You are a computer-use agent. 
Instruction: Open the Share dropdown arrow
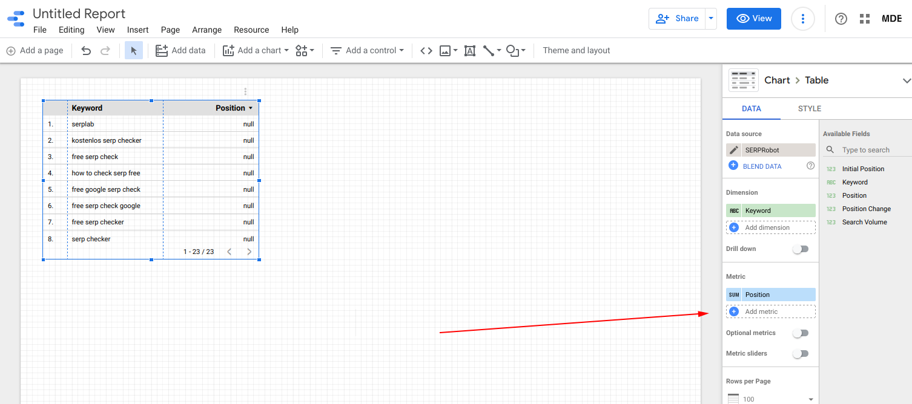(x=711, y=19)
